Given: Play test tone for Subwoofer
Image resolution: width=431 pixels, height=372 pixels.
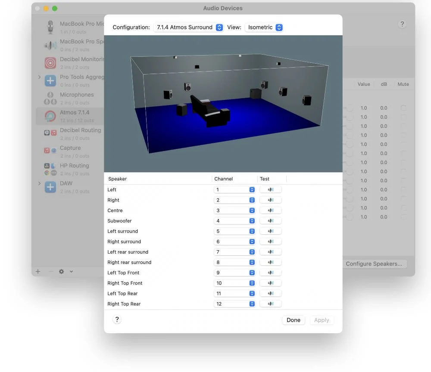Looking at the screenshot, I should (271, 221).
